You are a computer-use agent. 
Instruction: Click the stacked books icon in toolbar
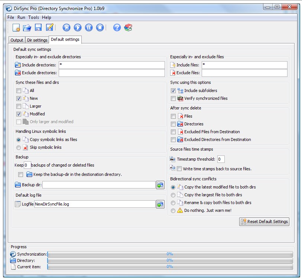(x=128, y=27)
